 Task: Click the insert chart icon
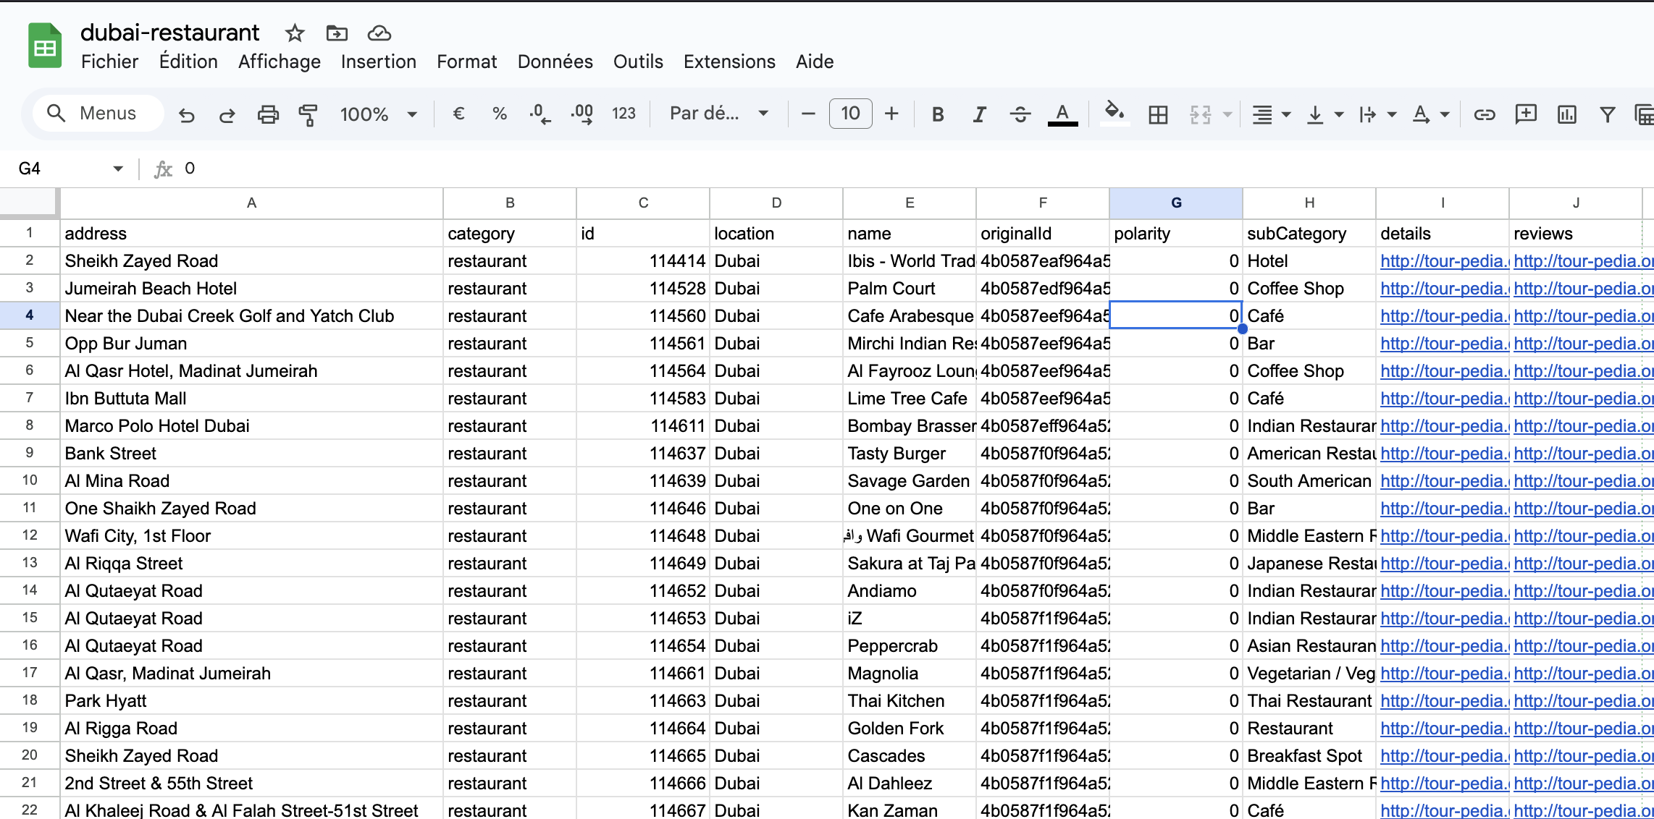click(x=1566, y=114)
